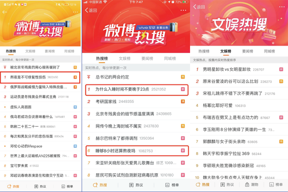The image size is (288, 192).
Task: Tap 返回 back button on middle phone
Action: [91, 10]
